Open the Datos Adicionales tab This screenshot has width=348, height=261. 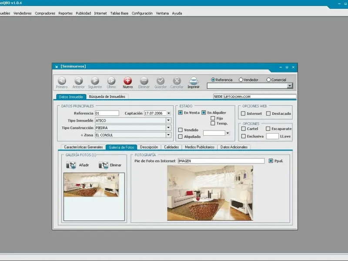[234, 147]
